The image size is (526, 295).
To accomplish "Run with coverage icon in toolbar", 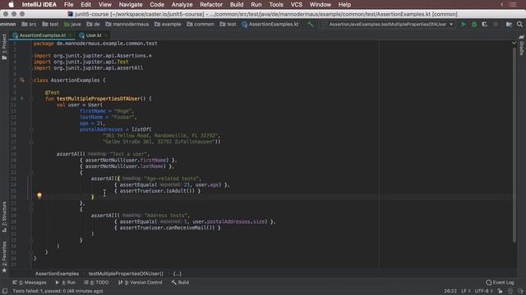I will tap(484, 25).
